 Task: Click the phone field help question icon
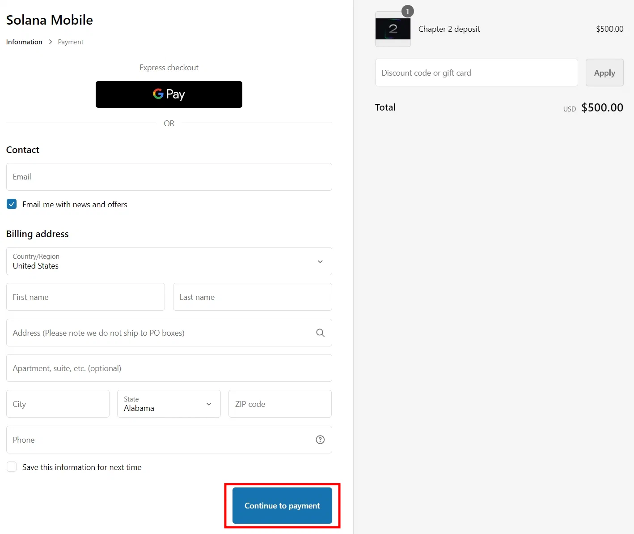pyautogui.click(x=320, y=440)
